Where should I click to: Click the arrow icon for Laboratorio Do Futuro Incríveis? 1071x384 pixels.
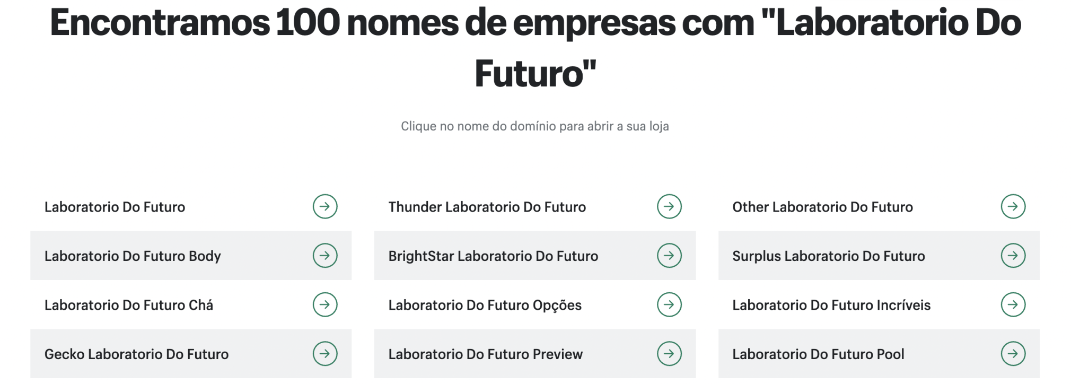pyautogui.click(x=1013, y=304)
